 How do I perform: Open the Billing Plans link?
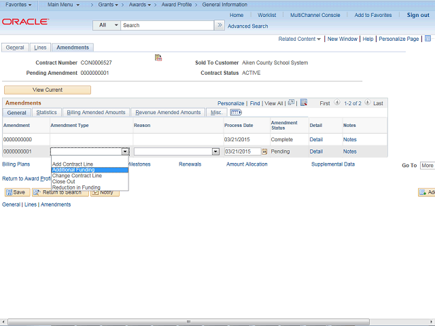[x=16, y=164]
